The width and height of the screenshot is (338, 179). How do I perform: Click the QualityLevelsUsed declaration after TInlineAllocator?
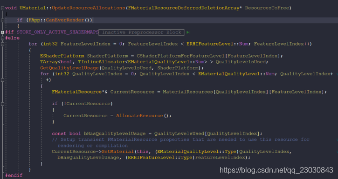[241, 62]
